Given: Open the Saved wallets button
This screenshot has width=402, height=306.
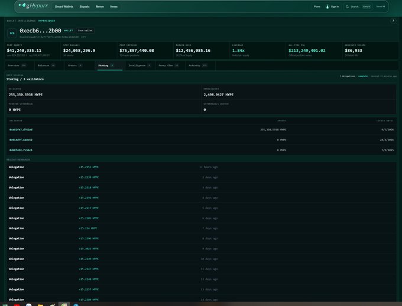Looking at the screenshot, I should pyautogui.click(x=381, y=6).
